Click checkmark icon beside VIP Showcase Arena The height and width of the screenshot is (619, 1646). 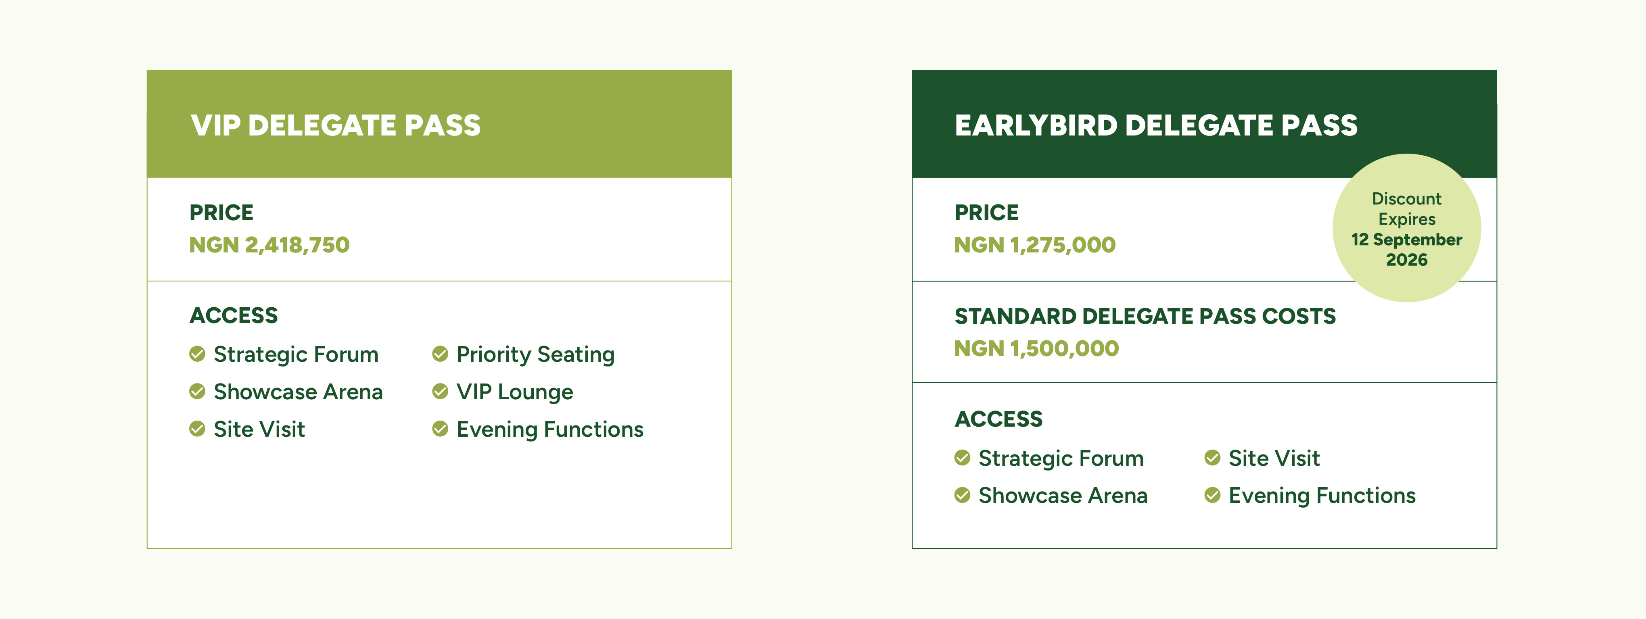[197, 392]
